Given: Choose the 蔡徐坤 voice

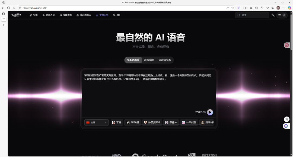Looking at the screenshot, I should 171,122.
